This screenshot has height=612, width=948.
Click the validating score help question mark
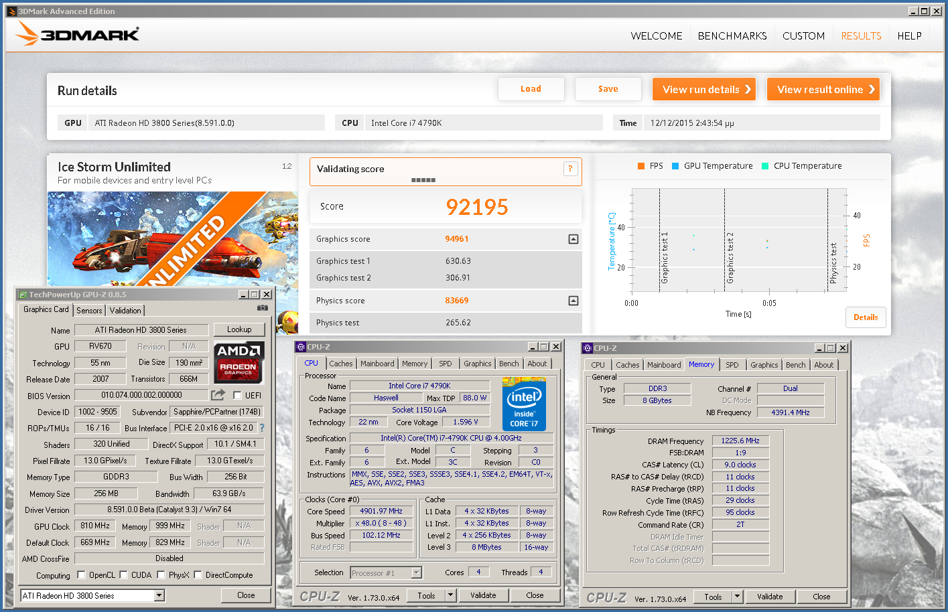[x=570, y=169]
